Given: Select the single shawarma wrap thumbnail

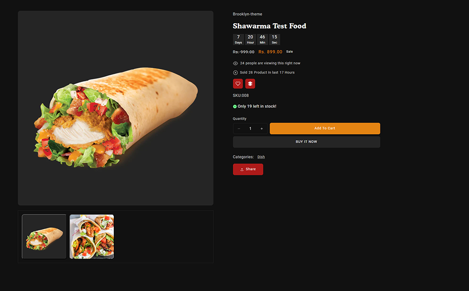Looking at the screenshot, I should click(x=44, y=237).
